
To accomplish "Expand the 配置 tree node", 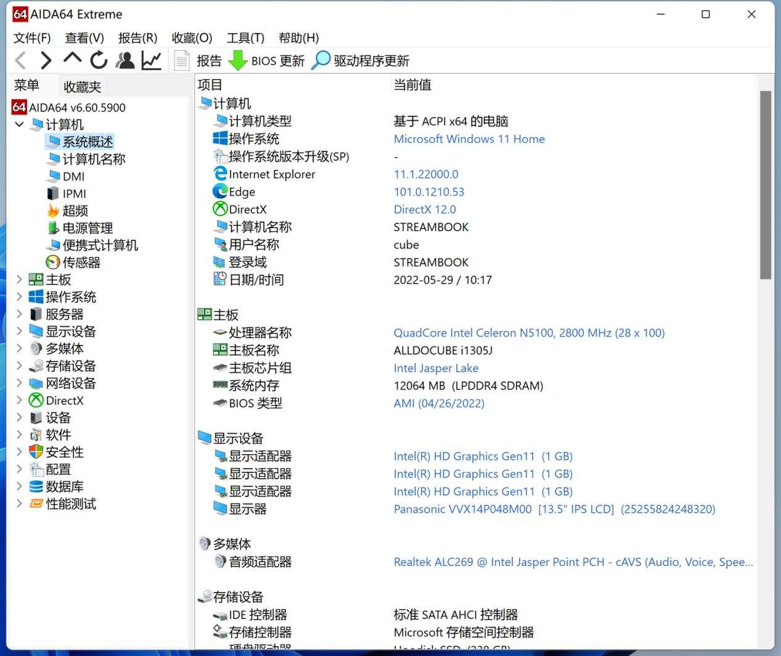I will (x=19, y=469).
